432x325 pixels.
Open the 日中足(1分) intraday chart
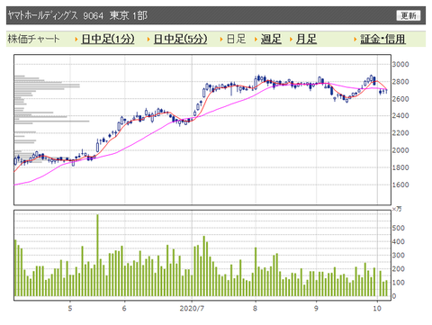(x=108, y=39)
